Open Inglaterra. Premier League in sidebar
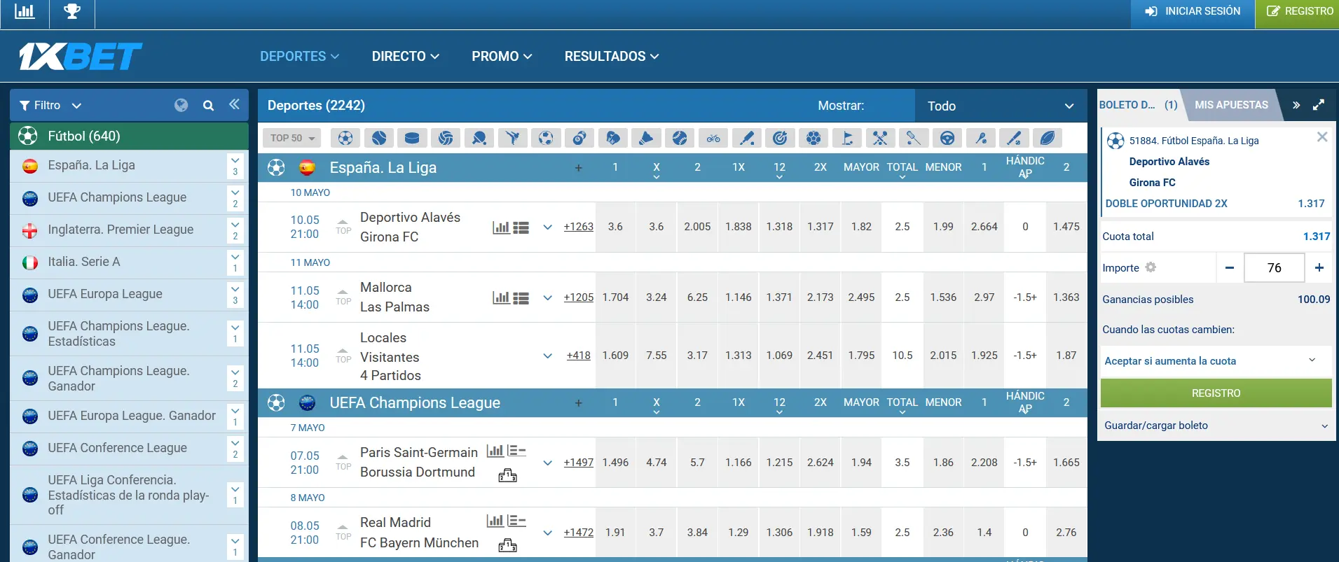The width and height of the screenshot is (1339, 562). click(121, 230)
